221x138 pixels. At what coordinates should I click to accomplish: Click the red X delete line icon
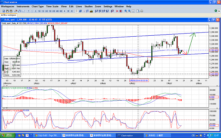coord(117,11)
